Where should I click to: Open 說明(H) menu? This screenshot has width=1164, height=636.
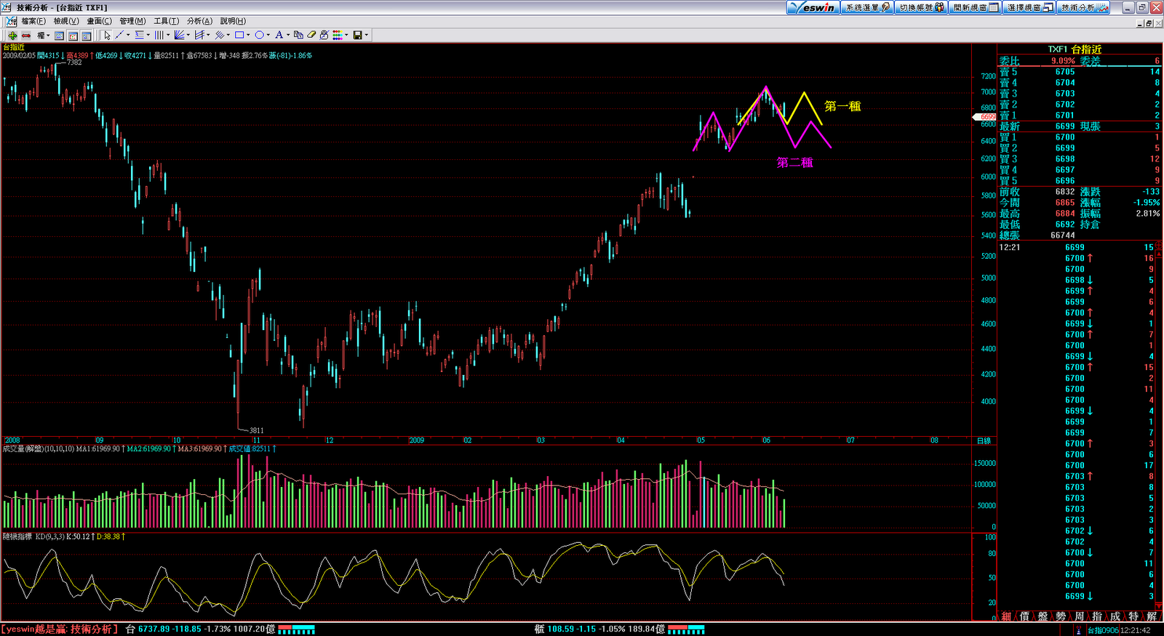[x=233, y=21]
